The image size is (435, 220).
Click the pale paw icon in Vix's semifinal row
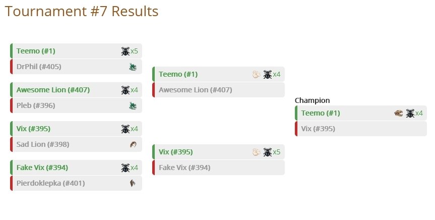point(257,152)
